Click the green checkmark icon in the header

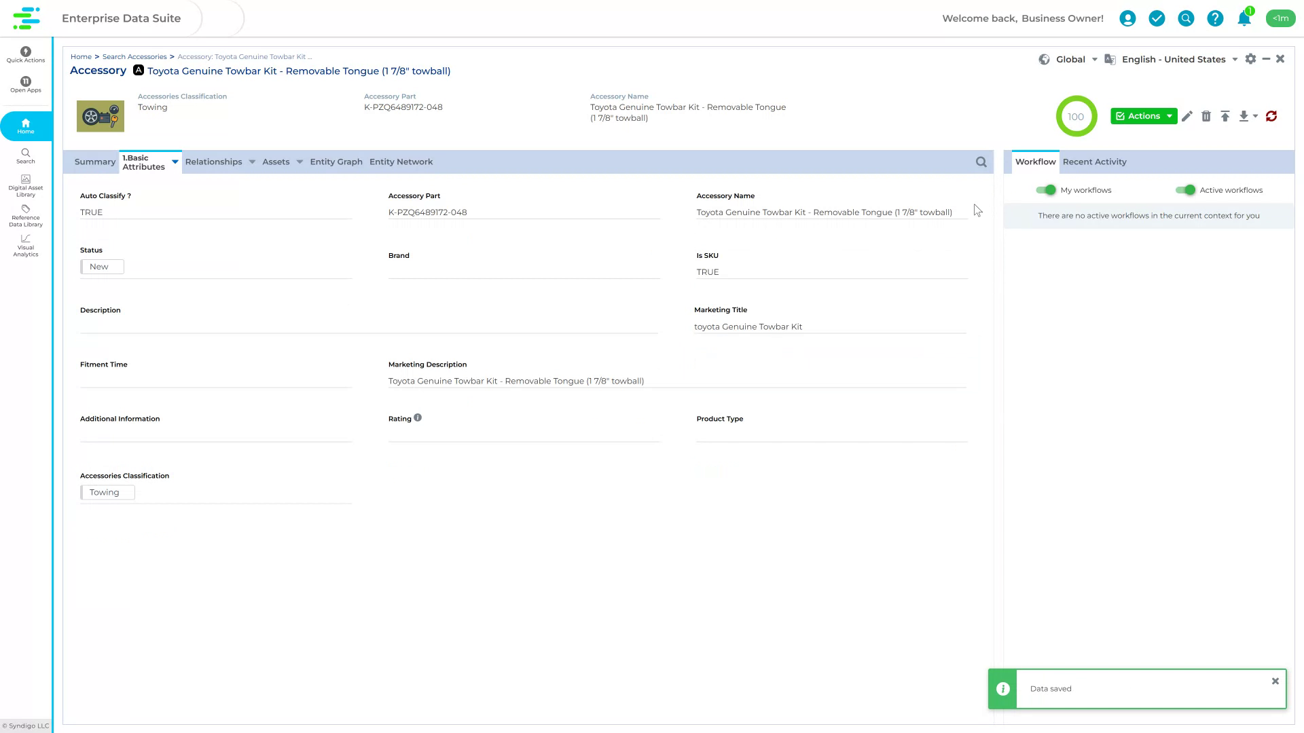[1157, 18]
